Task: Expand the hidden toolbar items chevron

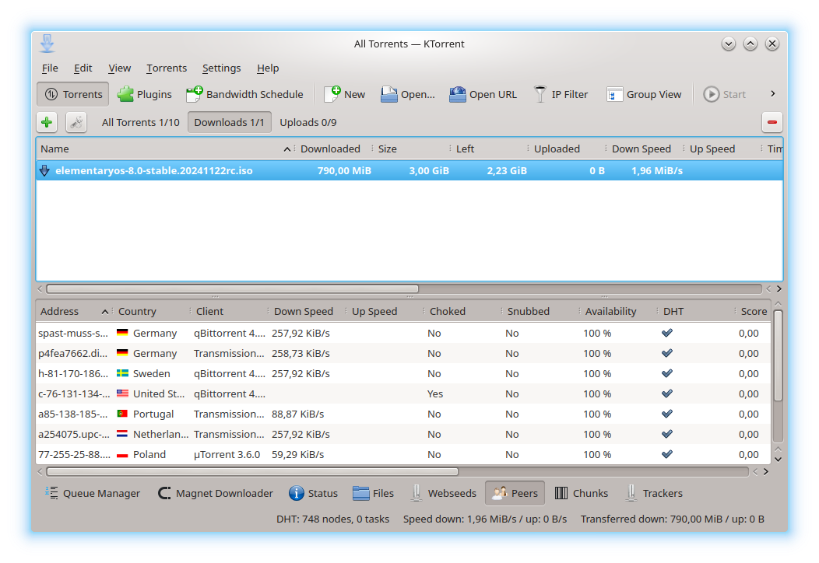Action: pos(772,94)
